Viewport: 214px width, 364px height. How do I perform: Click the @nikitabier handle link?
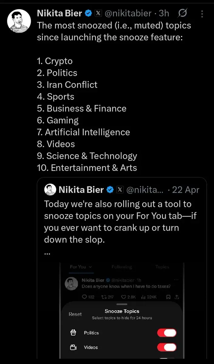coord(128,13)
